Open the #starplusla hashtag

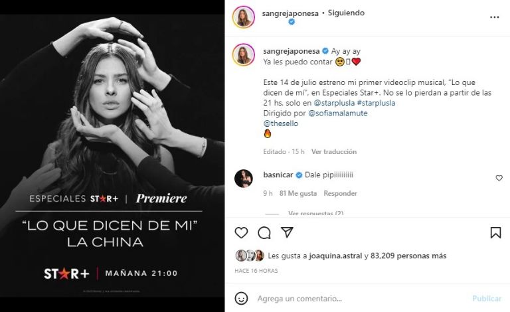click(376, 103)
